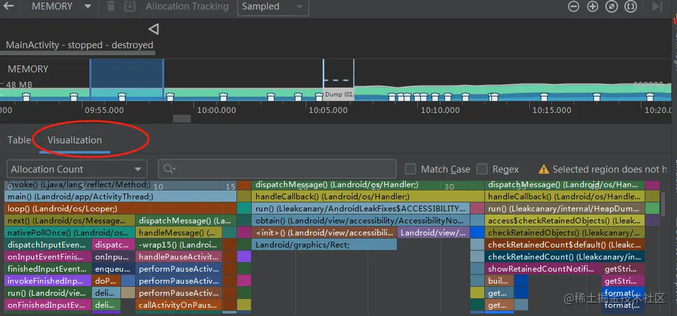Switch to the Table tab
Viewport: 677px width, 316px height.
click(x=19, y=140)
